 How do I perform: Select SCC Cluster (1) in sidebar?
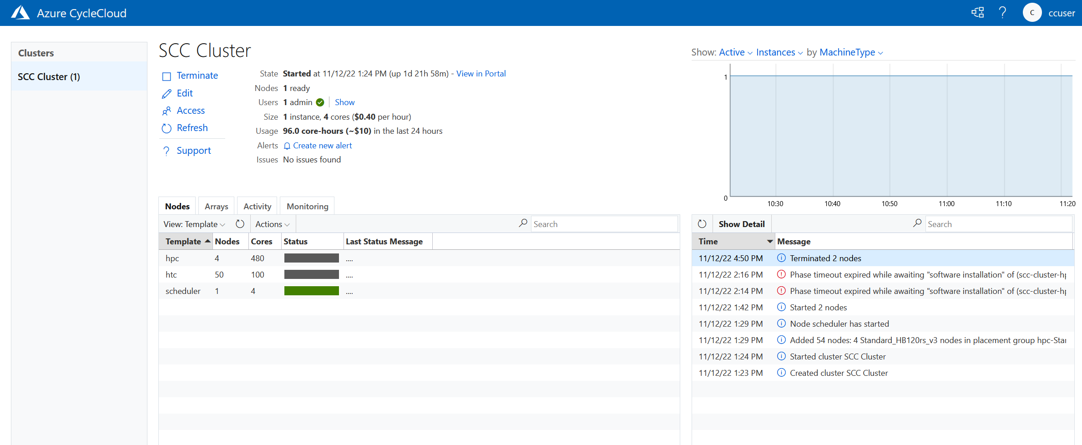tap(79, 77)
